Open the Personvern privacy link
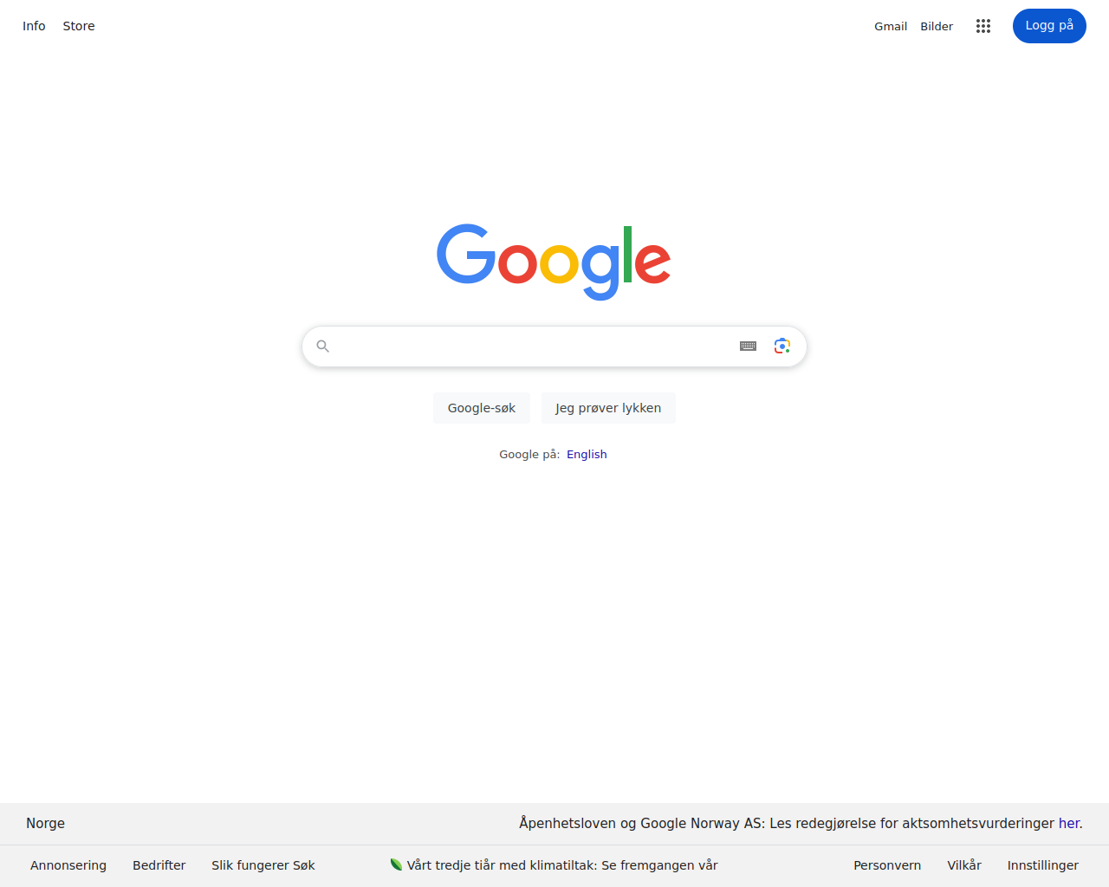Image resolution: width=1109 pixels, height=887 pixels. pyautogui.click(x=887, y=865)
